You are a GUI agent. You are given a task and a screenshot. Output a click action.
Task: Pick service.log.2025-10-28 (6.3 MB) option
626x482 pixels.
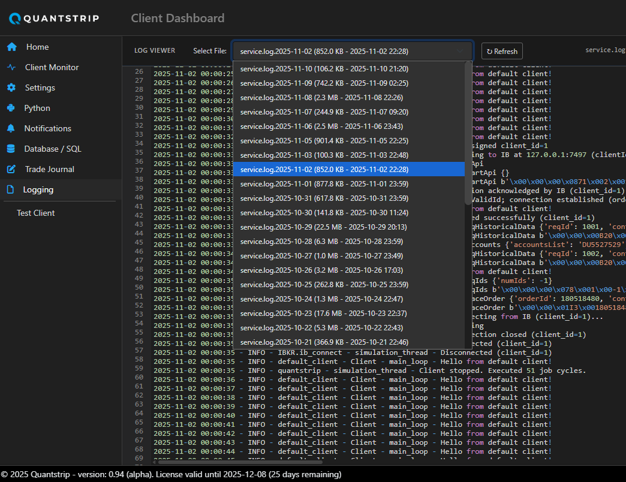coord(349,241)
